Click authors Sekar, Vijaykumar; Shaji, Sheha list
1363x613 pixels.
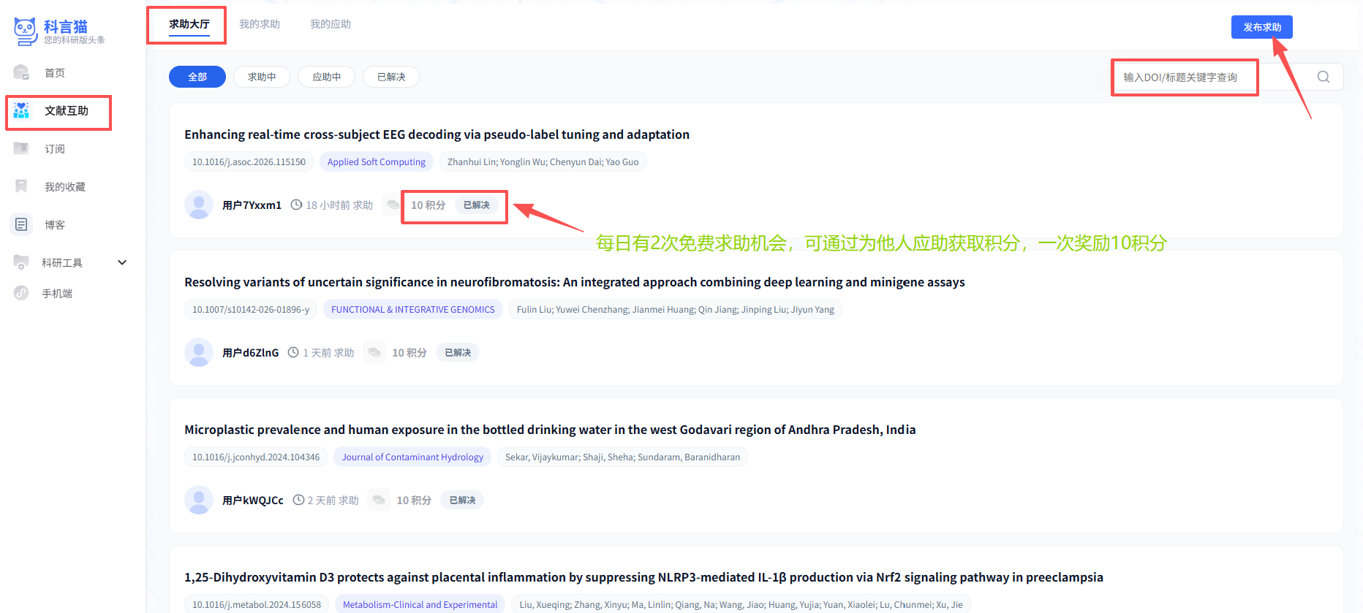[622, 457]
